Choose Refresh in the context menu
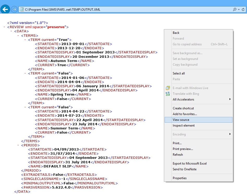Viewport: 247px width, 194px height. click(x=198, y=155)
